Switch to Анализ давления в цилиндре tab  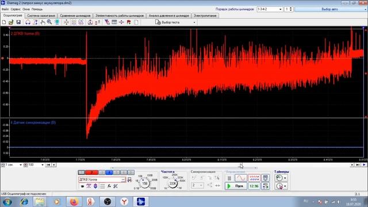coord(168,16)
